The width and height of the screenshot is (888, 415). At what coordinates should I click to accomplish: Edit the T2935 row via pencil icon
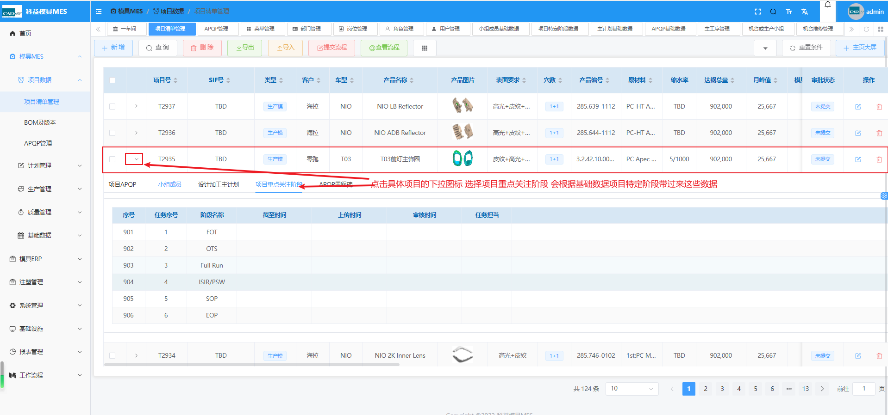pyautogui.click(x=858, y=159)
